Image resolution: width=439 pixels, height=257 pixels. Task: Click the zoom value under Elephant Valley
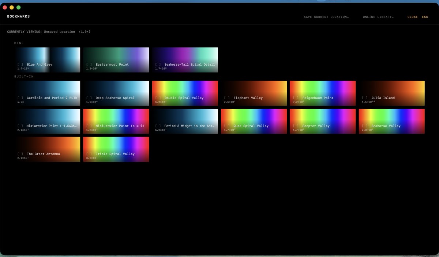coord(230,102)
